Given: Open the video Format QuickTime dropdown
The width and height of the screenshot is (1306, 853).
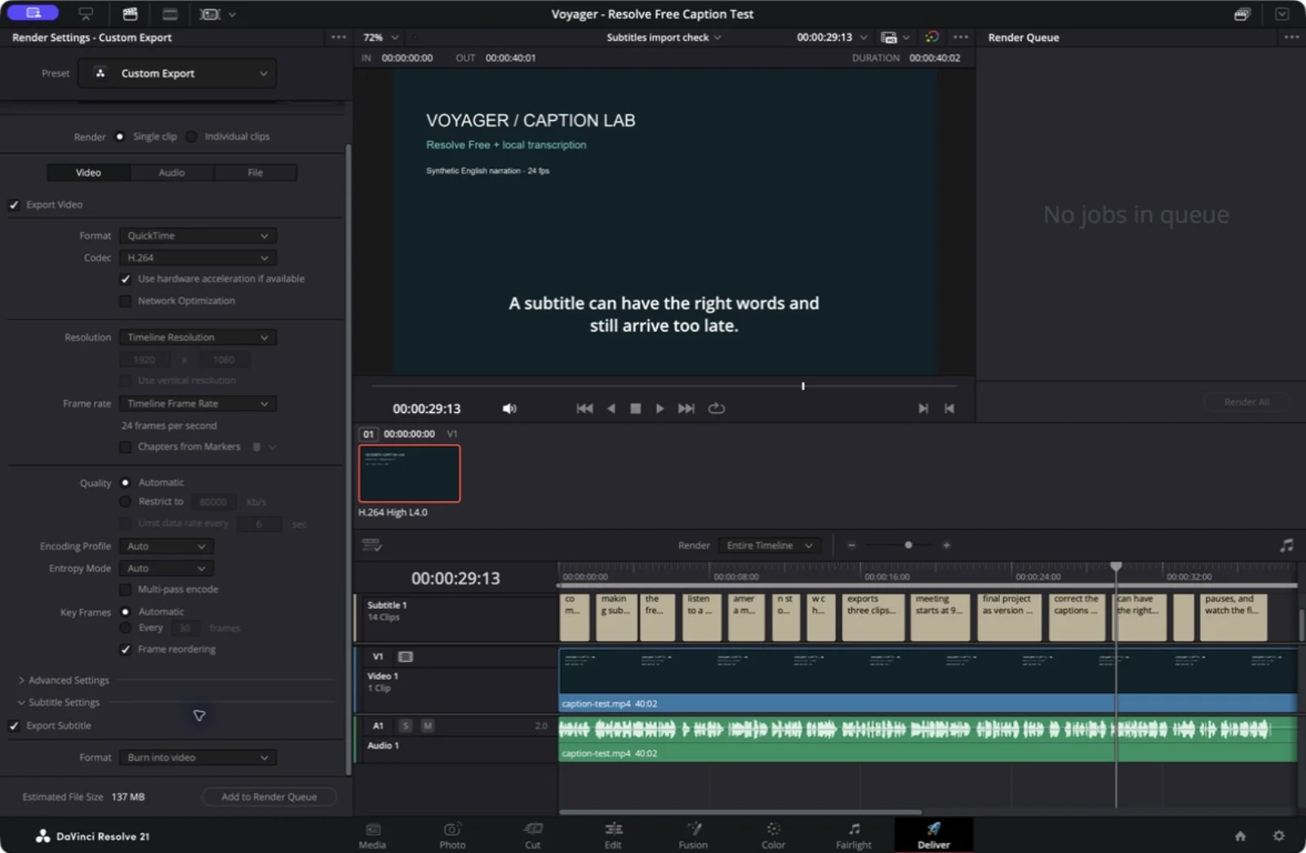Looking at the screenshot, I should [x=198, y=236].
